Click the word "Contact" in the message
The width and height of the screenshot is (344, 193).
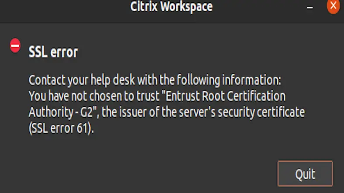pyautogui.click(x=48, y=80)
